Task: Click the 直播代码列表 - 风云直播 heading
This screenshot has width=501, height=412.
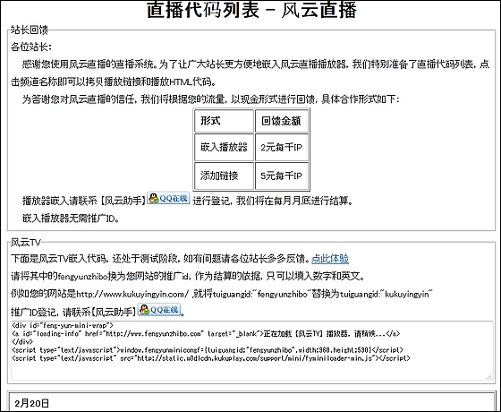Action: tap(251, 10)
